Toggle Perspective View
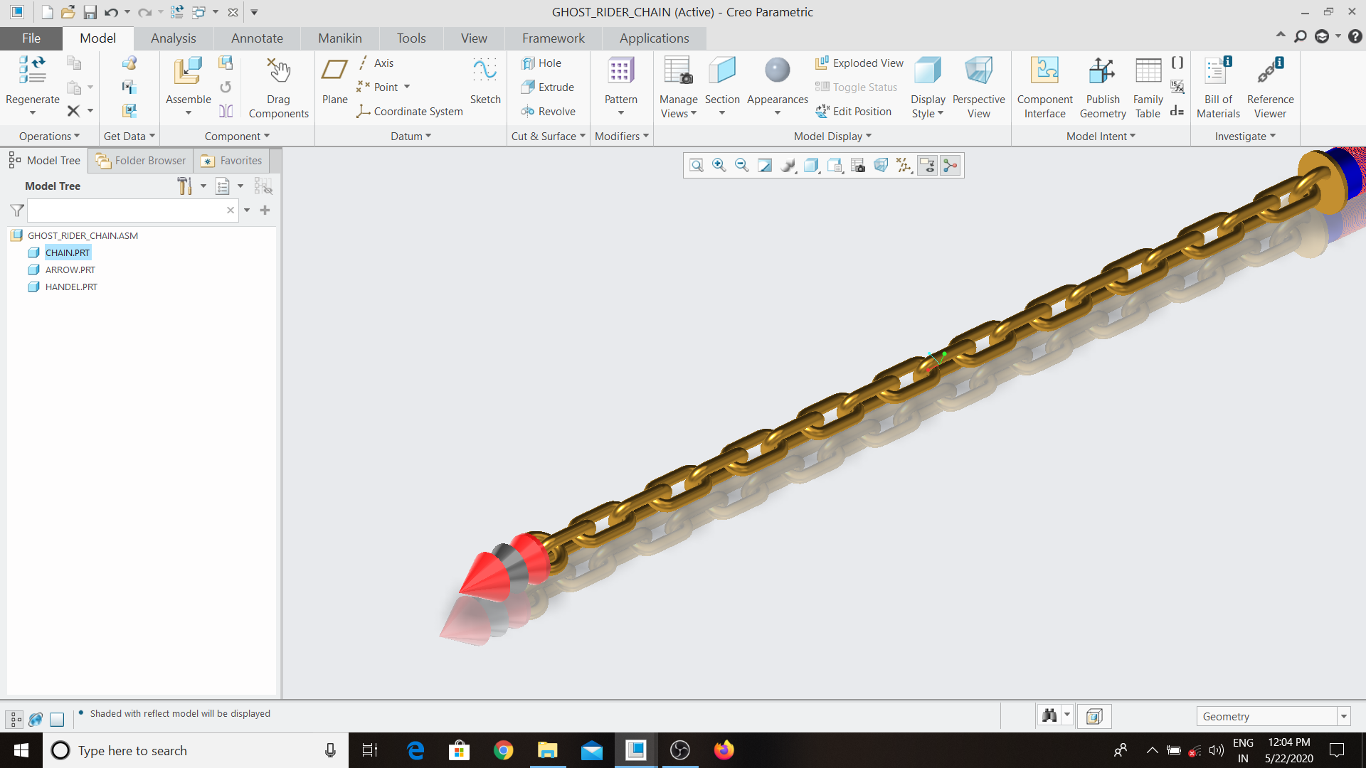 [978, 87]
